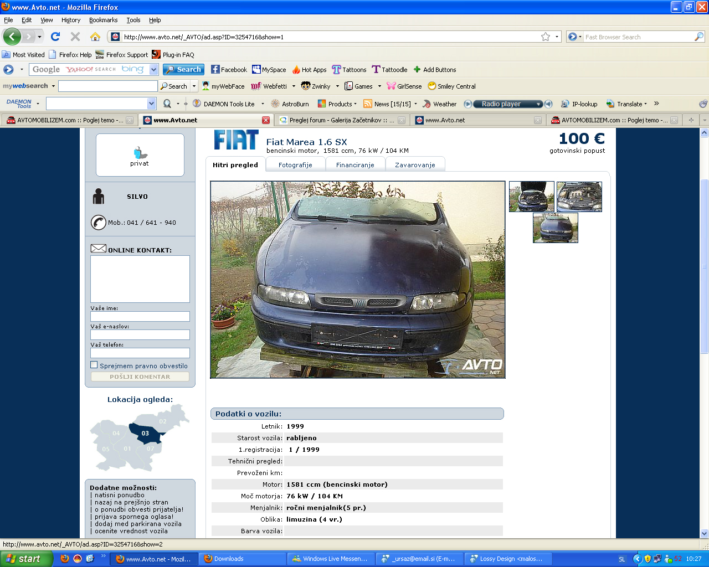Click the page vertical scrollbar thumb
709x567 pixels.
tap(705, 266)
